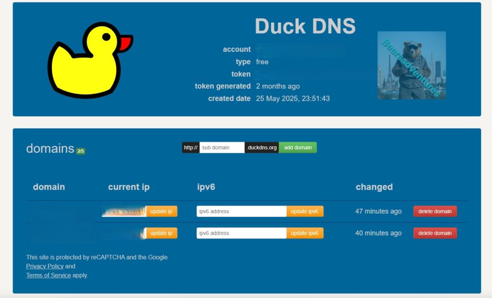Click the 'current ip' column header
492x298 pixels.
(x=129, y=187)
